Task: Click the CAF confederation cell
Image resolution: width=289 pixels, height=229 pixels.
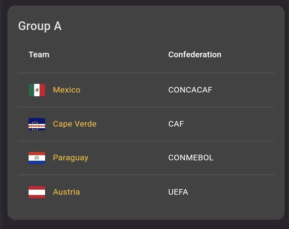Action: click(176, 124)
